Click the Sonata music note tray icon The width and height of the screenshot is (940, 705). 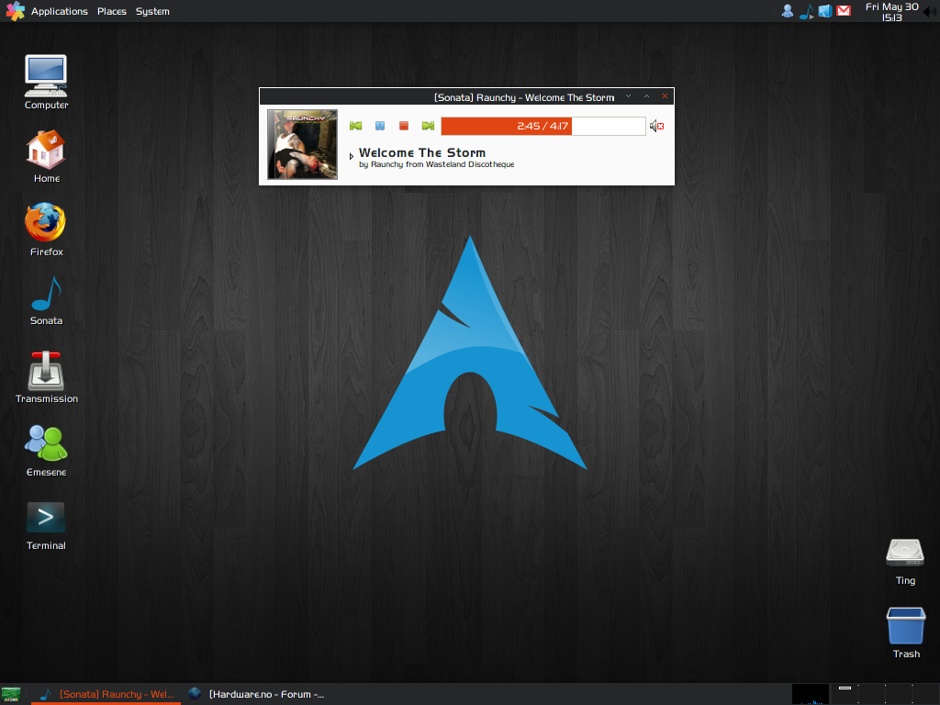tap(806, 11)
